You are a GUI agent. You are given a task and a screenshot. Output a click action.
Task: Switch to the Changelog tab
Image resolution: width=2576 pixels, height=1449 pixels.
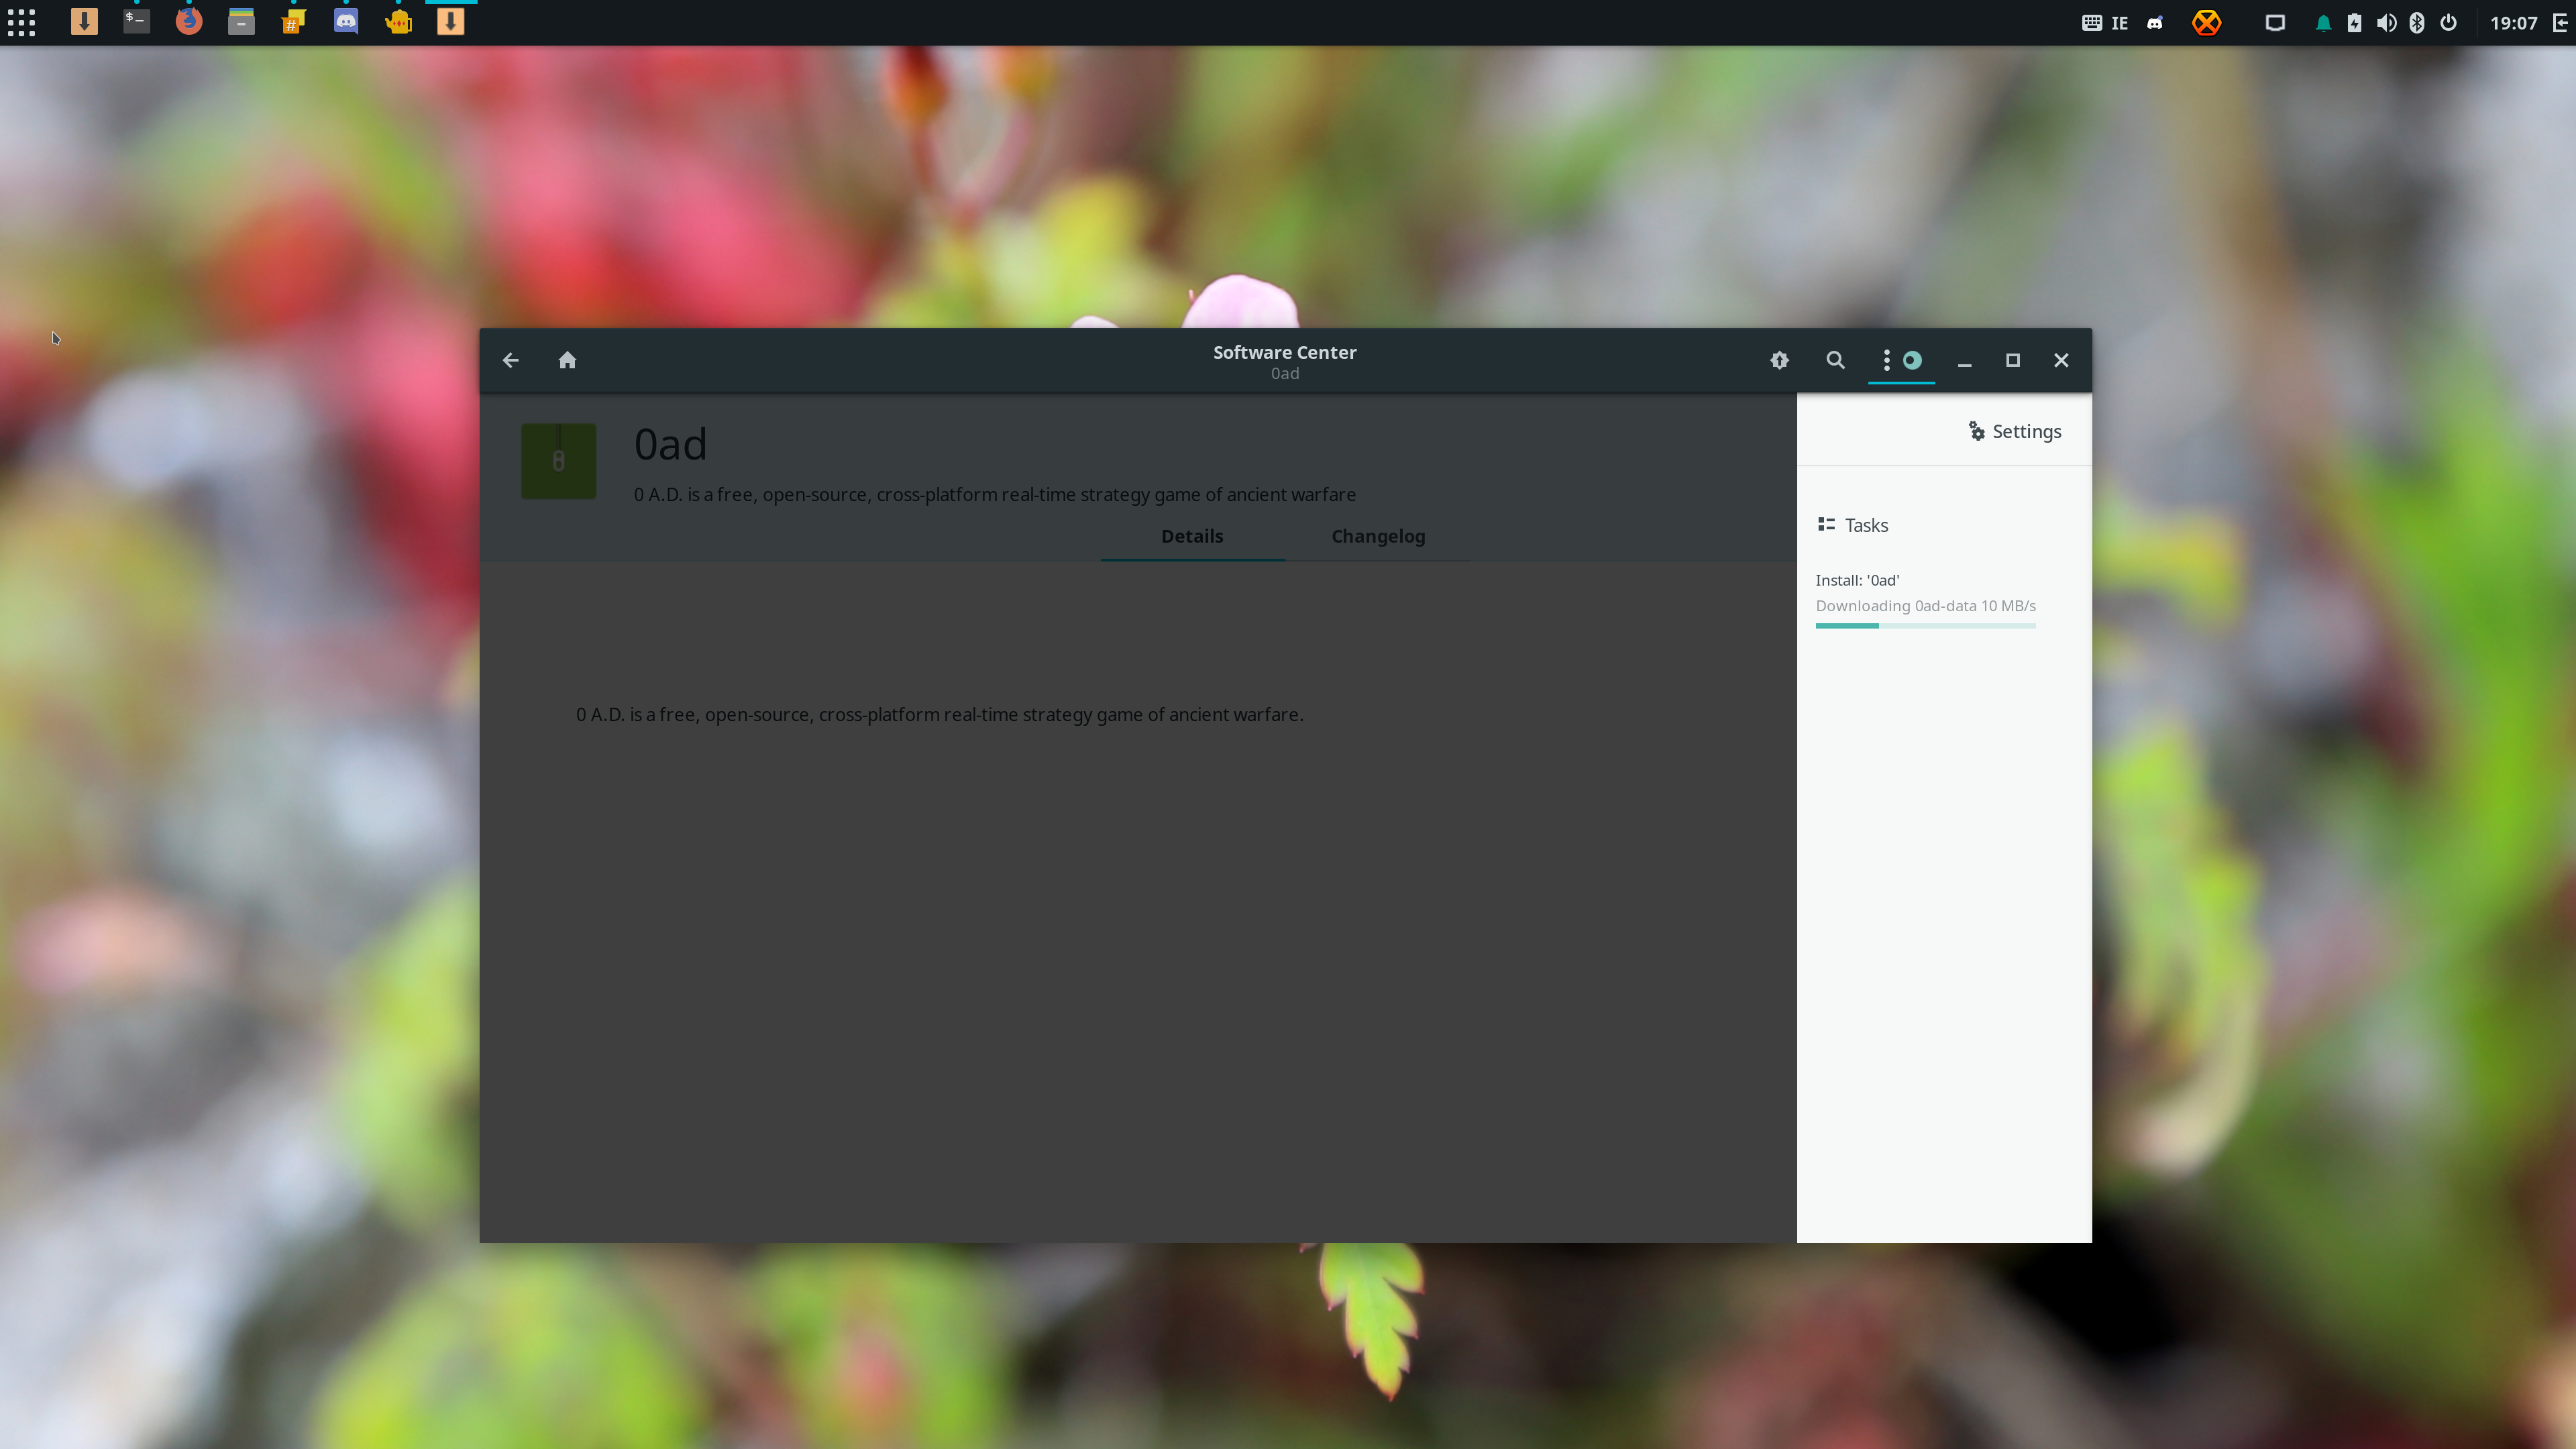pyautogui.click(x=1378, y=536)
